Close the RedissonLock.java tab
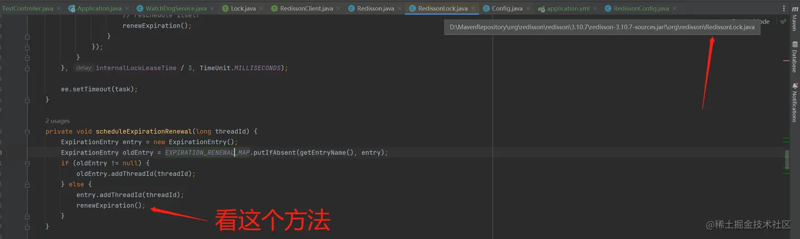The width and height of the screenshot is (800, 239). click(x=475, y=8)
